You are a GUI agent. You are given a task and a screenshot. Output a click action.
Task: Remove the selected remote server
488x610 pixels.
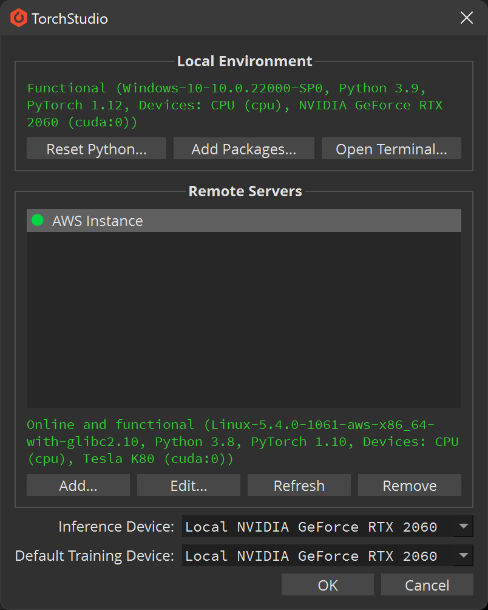[410, 485]
